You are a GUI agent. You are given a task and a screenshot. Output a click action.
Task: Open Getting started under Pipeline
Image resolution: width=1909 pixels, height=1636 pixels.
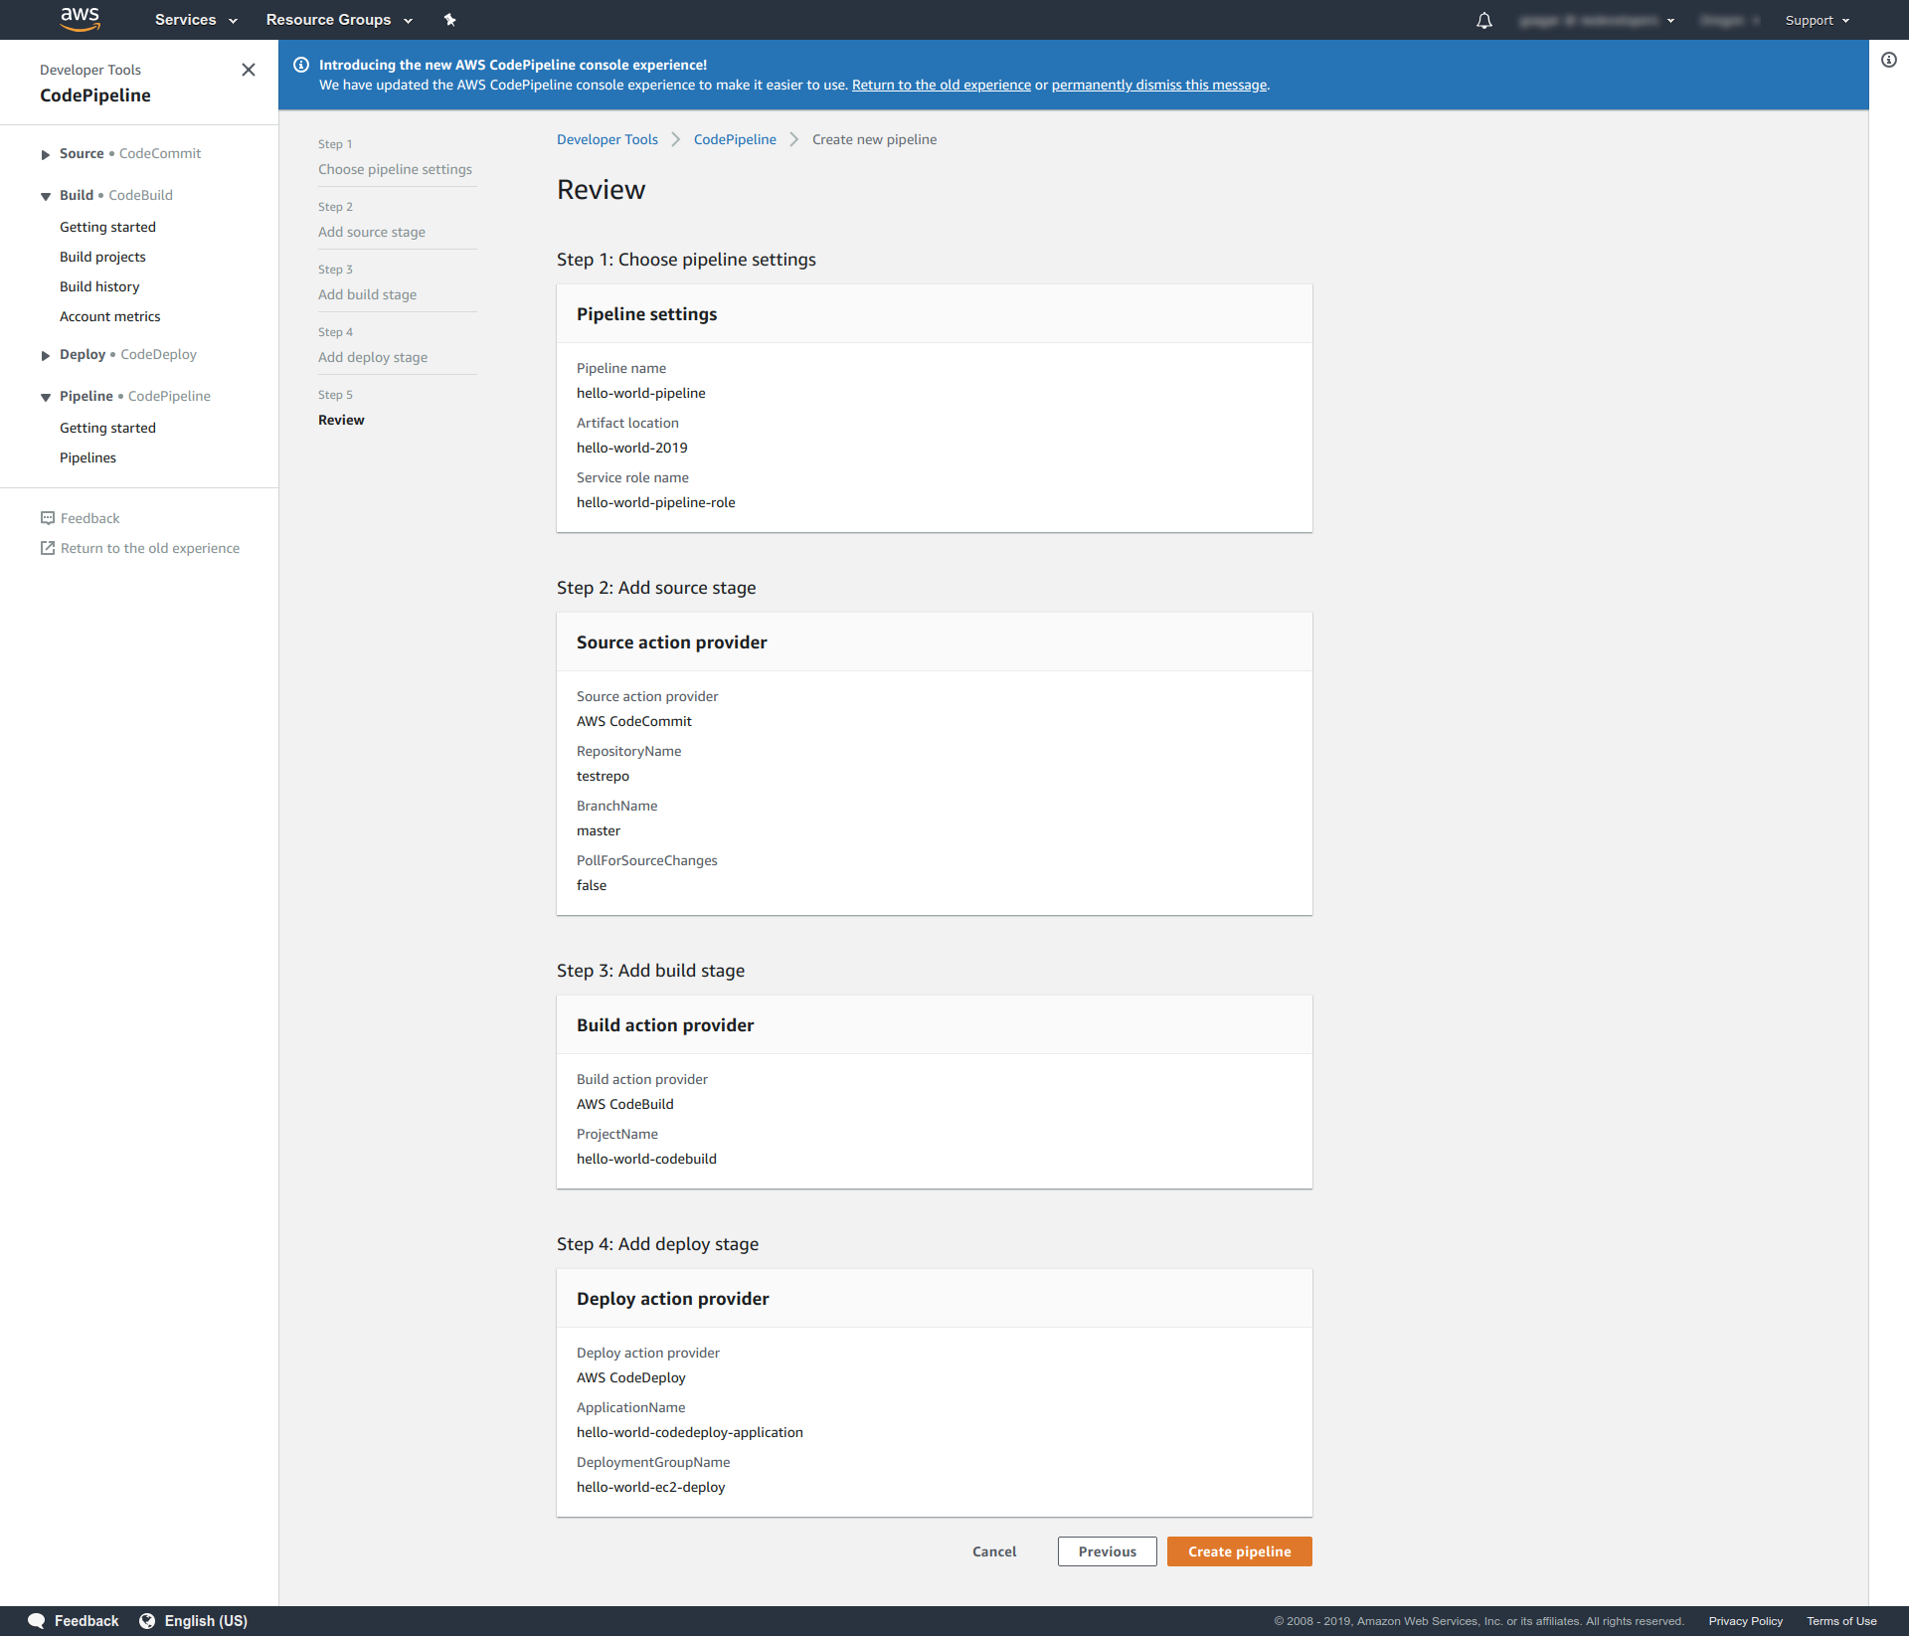point(107,428)
